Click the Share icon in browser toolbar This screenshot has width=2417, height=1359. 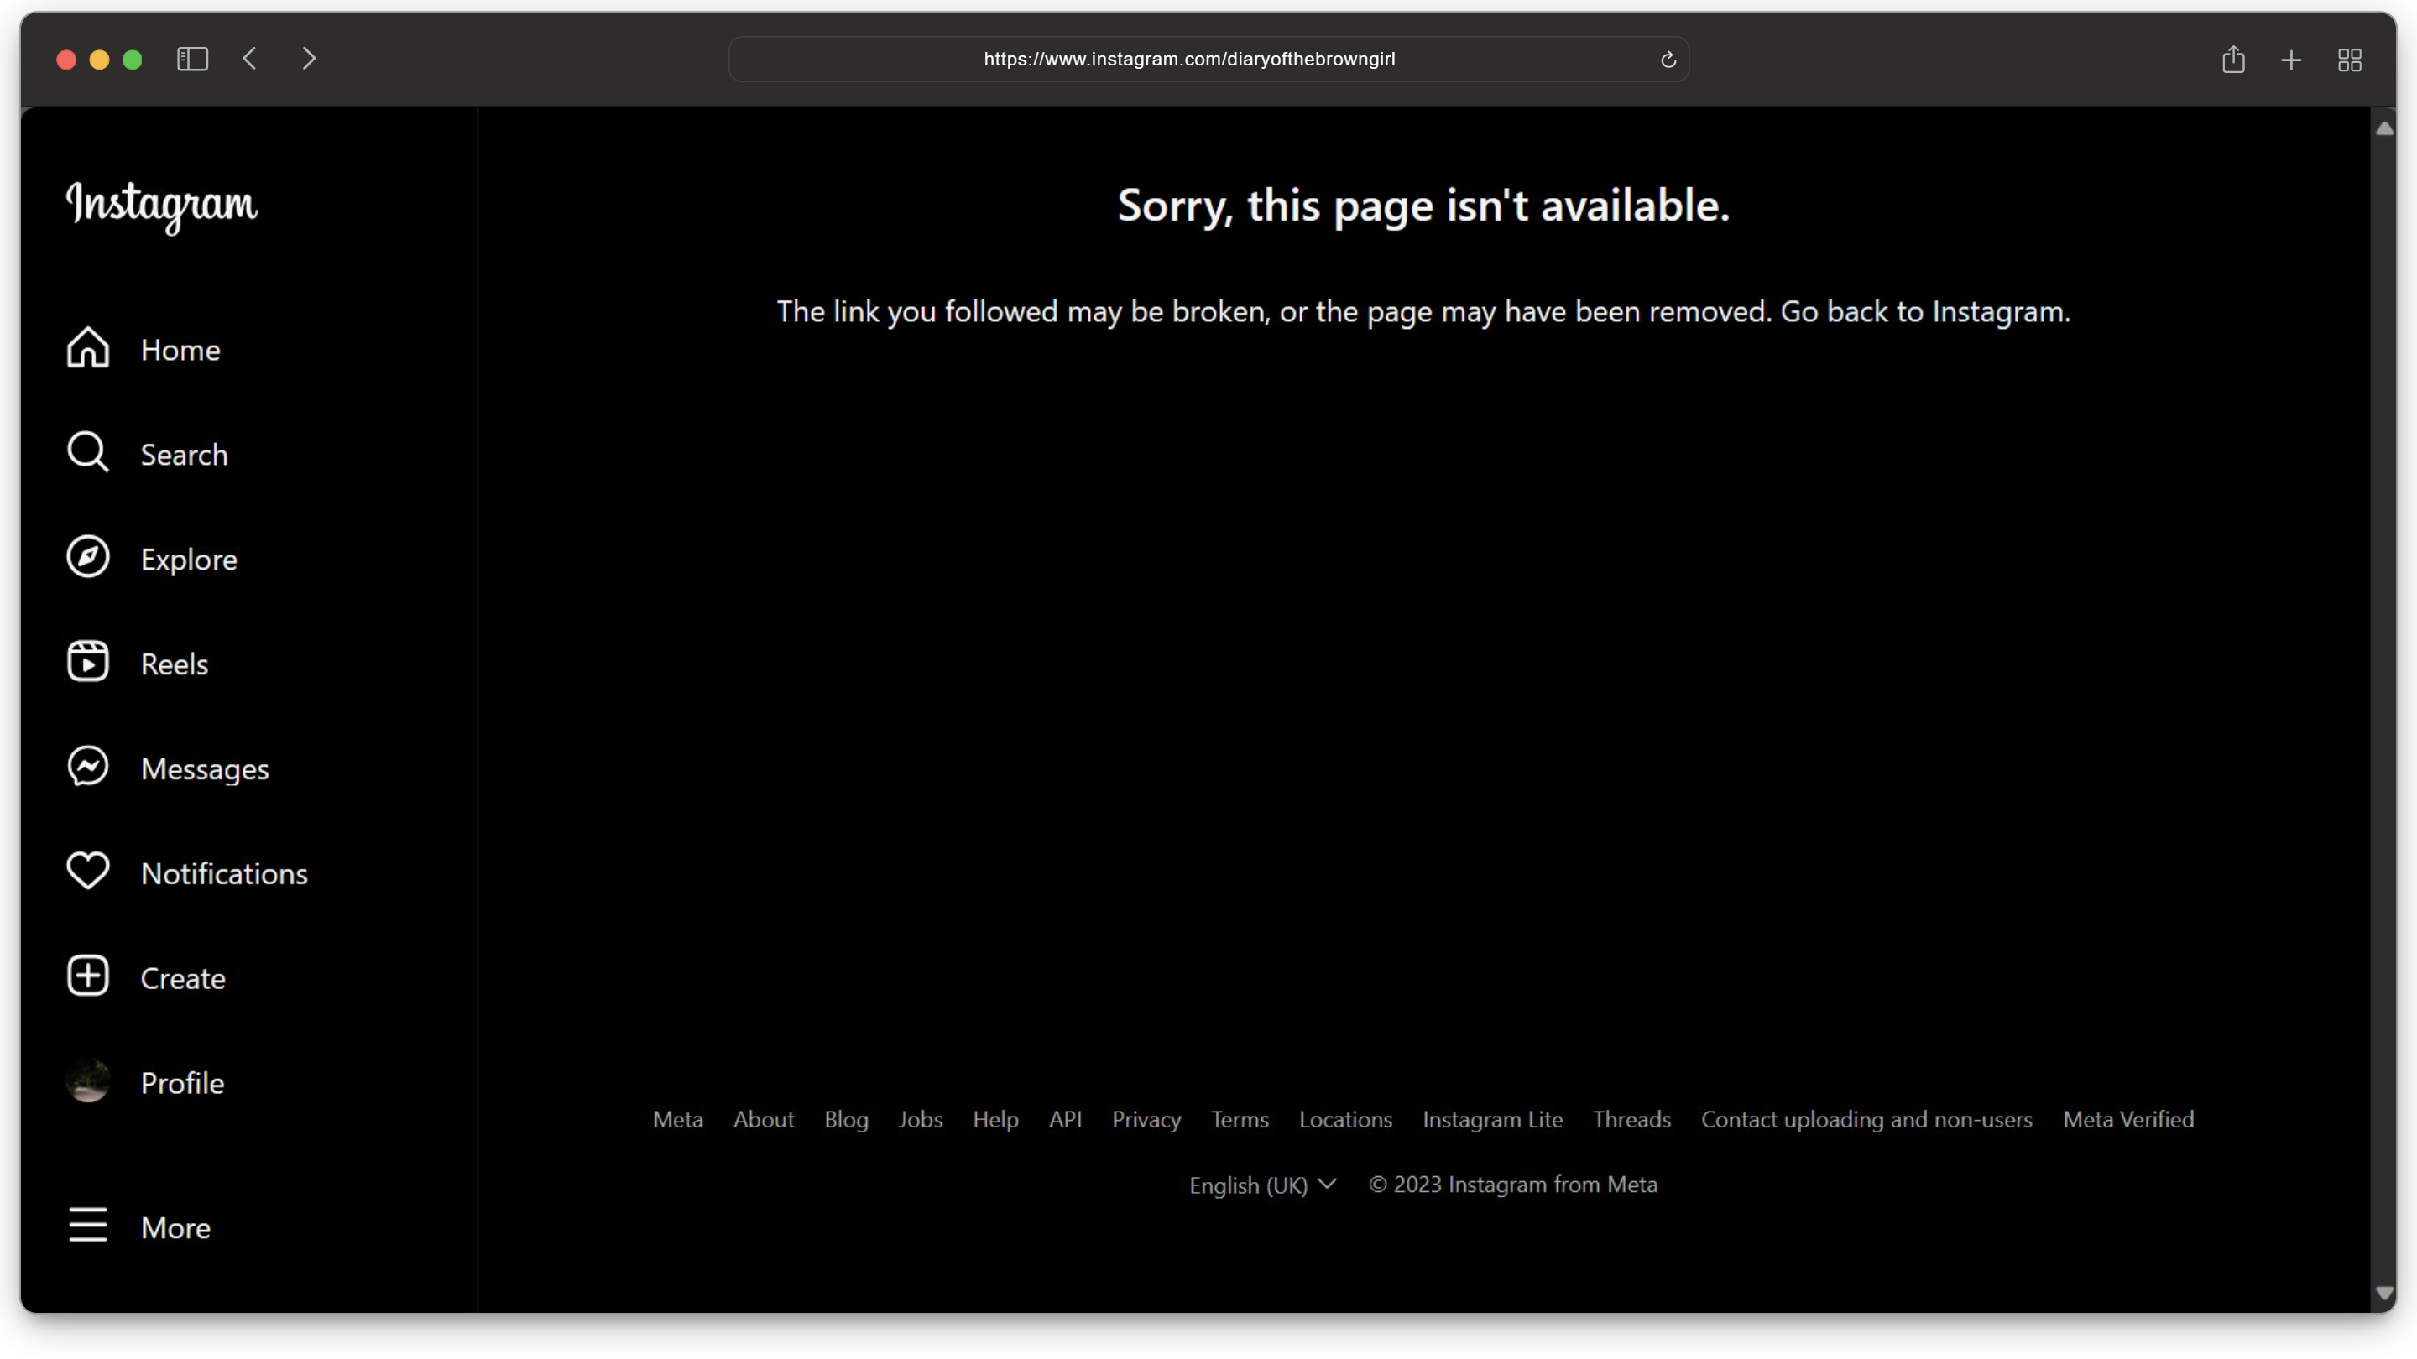pos(2233,60)
